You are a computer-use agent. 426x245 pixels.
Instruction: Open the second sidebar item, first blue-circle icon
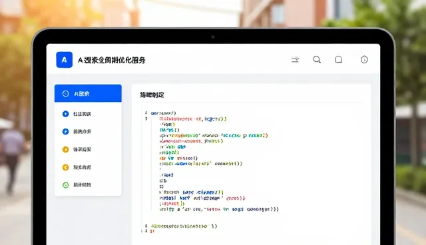pyautogui.click(x=88, y=114)
